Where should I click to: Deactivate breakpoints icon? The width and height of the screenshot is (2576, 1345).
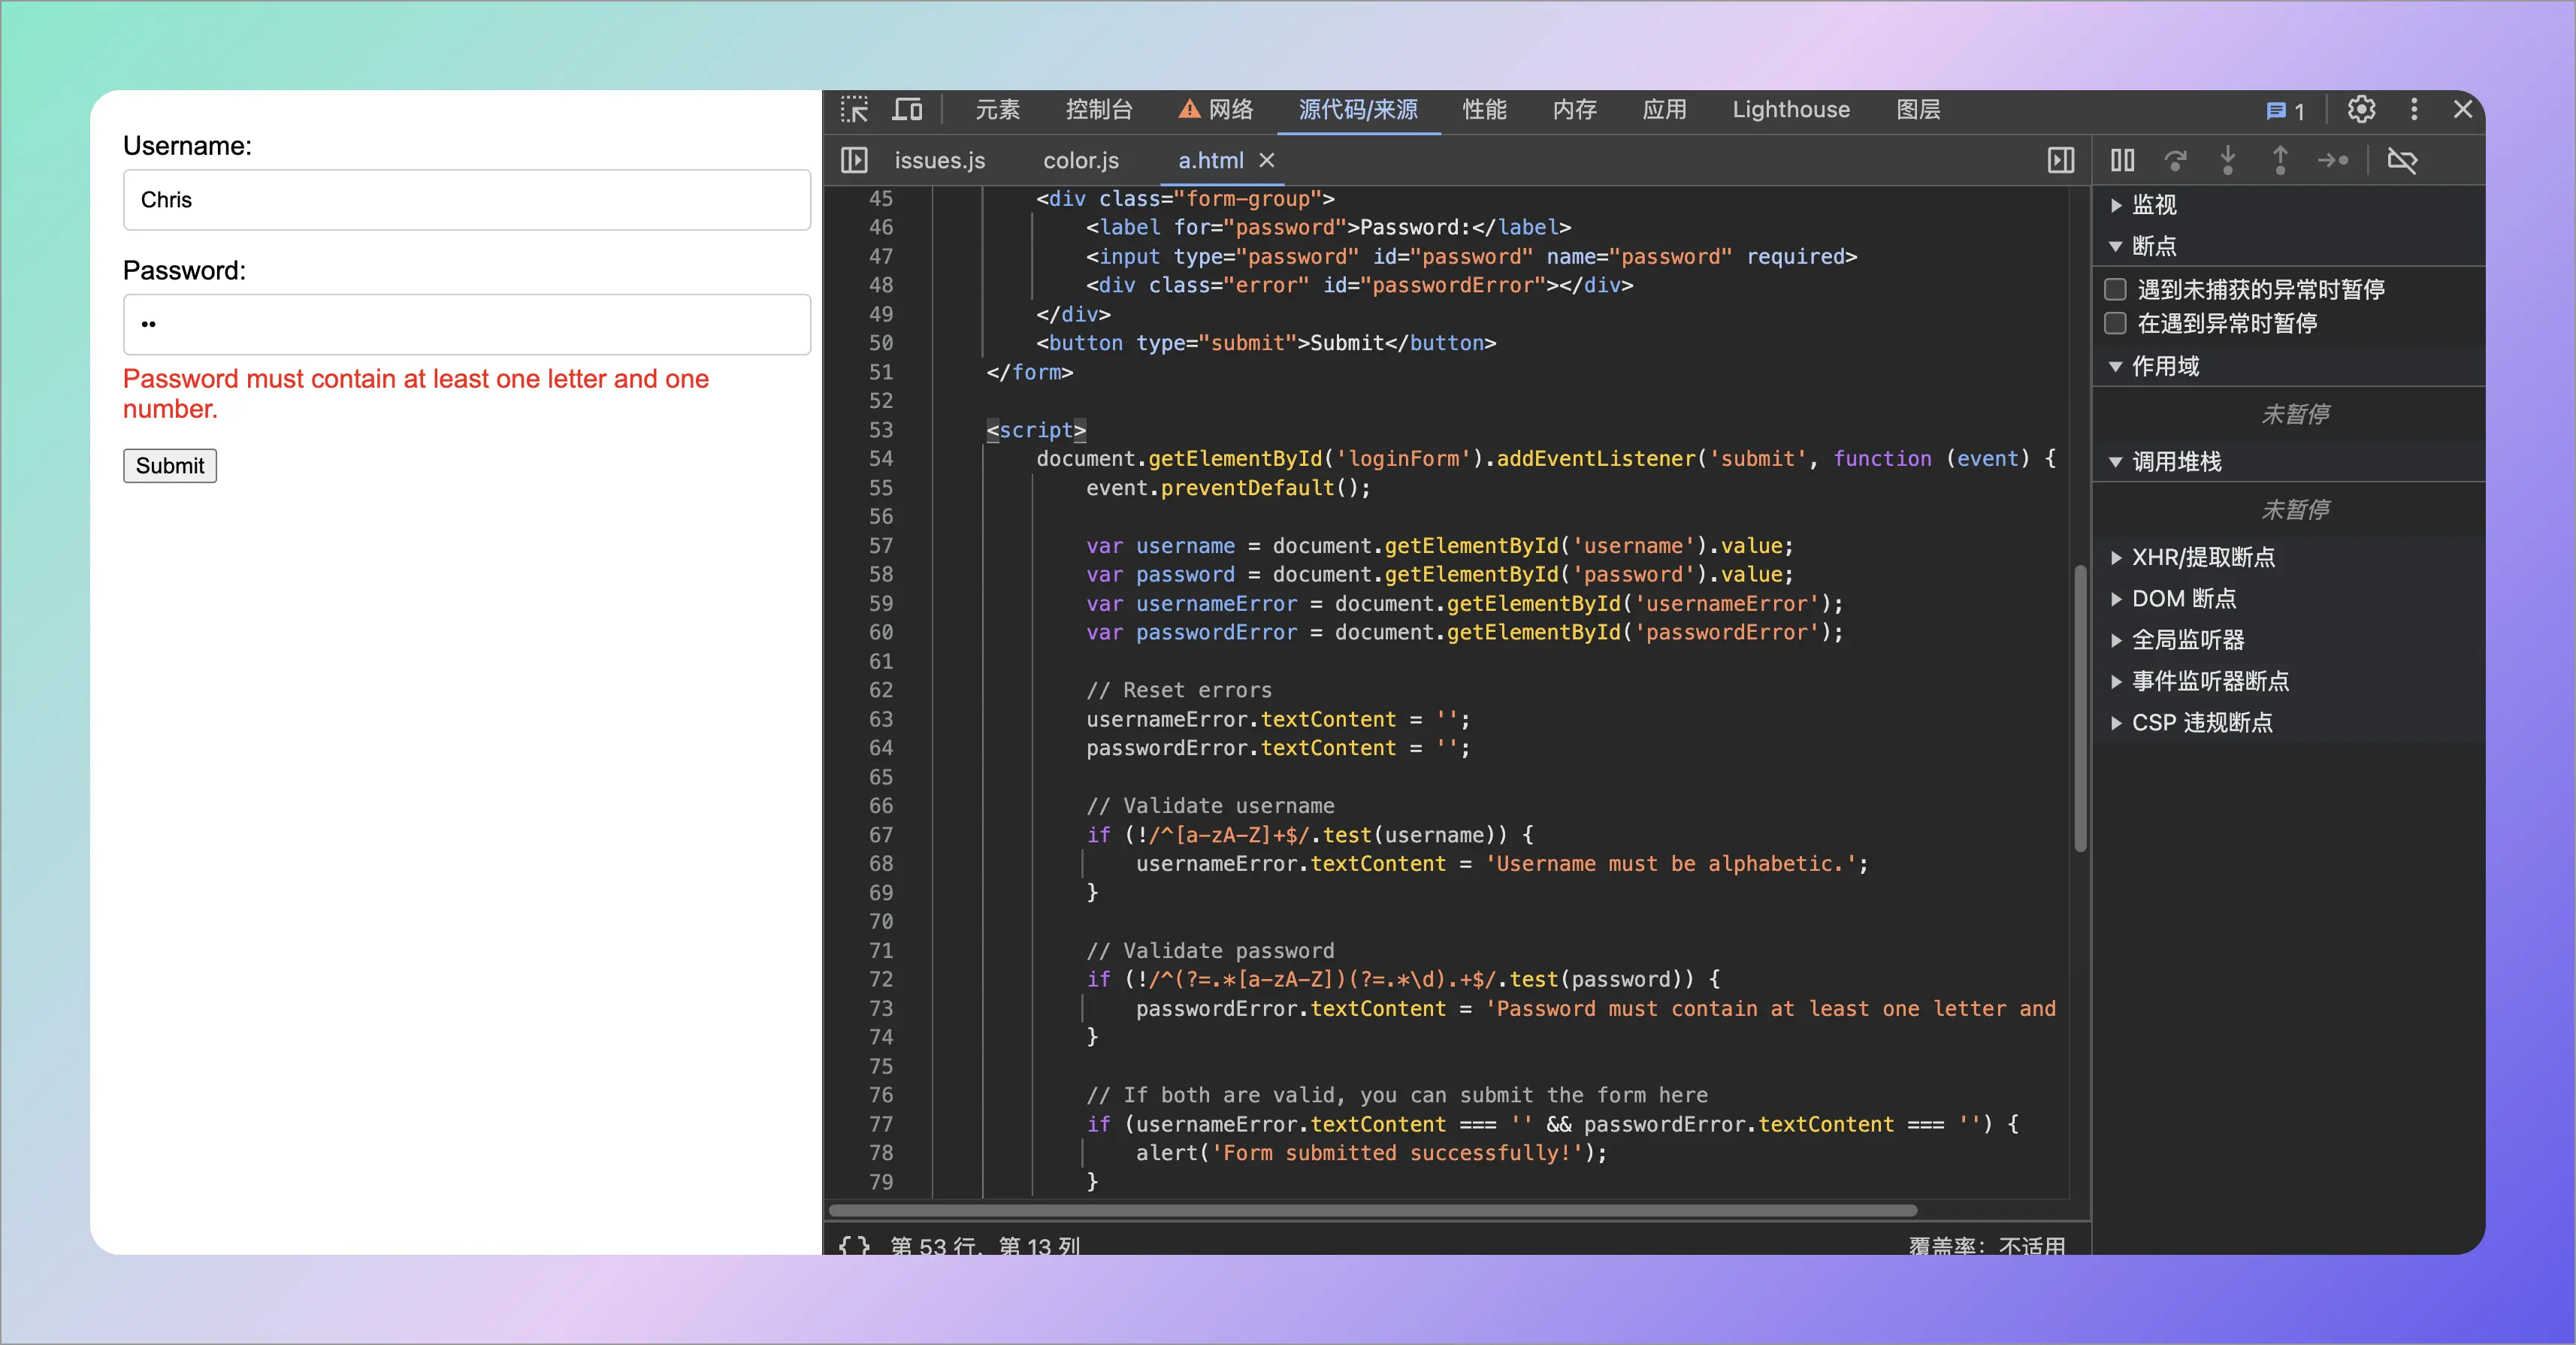(x=2402, y=160)
